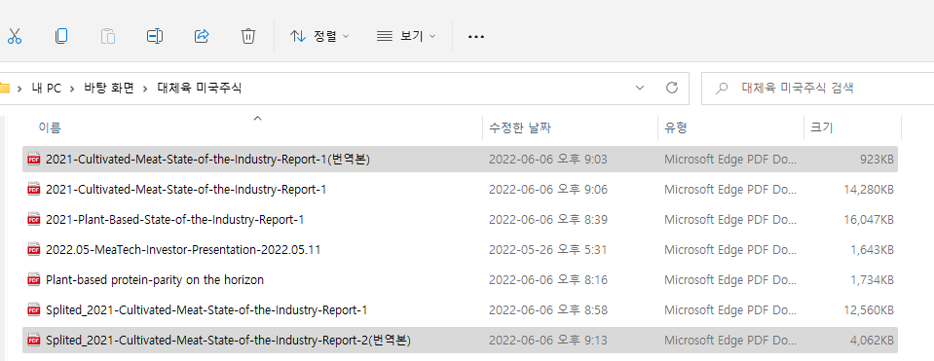The image size is (934, 361).
Task: Click the Copy icon in toolbar
Action: (60, 36)
